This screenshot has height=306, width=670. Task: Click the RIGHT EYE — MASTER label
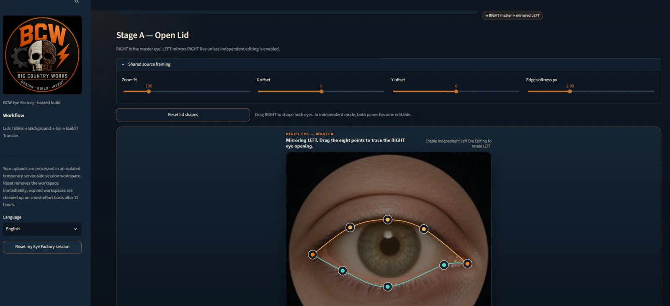coord(310,134)
